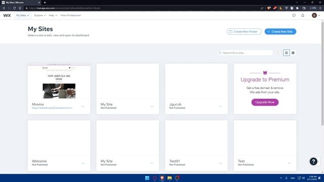The width and height of the screenshot is (324, 182).
Task: Open site actions menu for Mromix
Action: click(83, 107)
